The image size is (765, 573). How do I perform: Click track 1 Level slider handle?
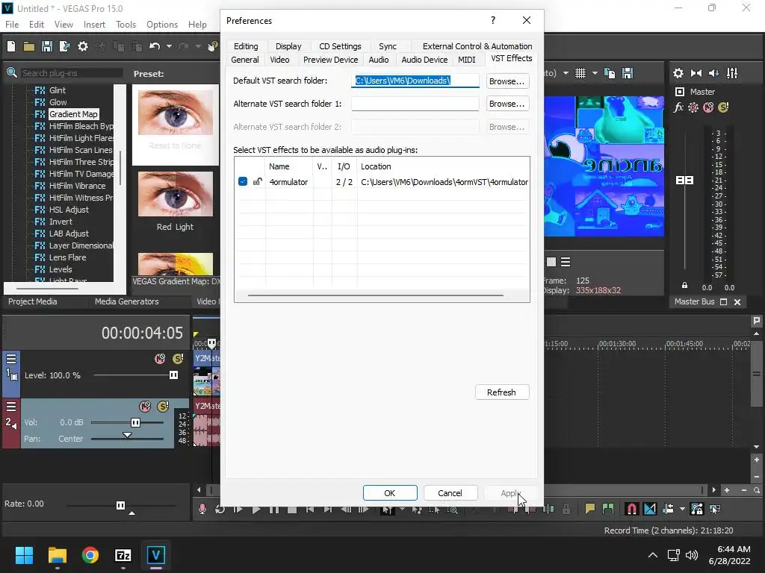(x=173, y=375)
